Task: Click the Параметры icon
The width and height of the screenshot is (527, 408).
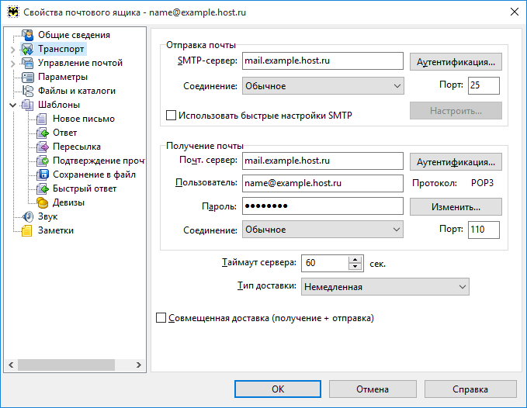Action: (28, 77)
